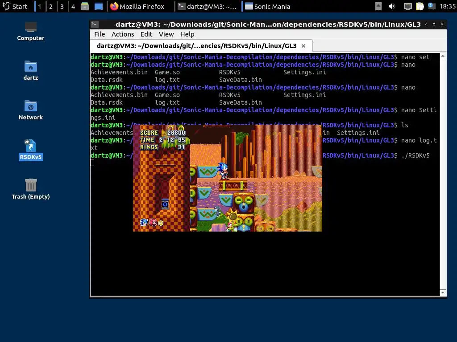457x342 pixels.
Task: Click the SCORE counter in game
Action: [x=162, y=133]
